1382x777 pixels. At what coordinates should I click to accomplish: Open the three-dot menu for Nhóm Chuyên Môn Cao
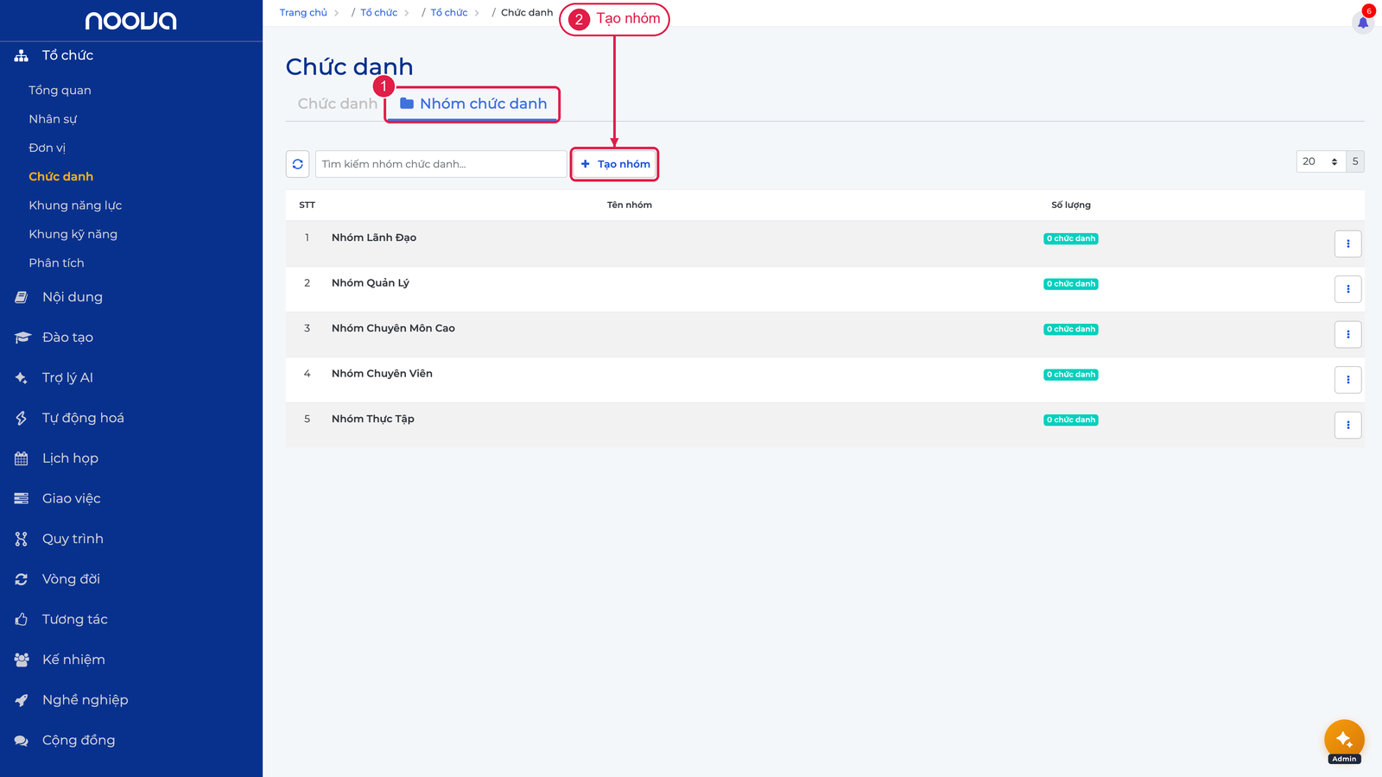1347,334
